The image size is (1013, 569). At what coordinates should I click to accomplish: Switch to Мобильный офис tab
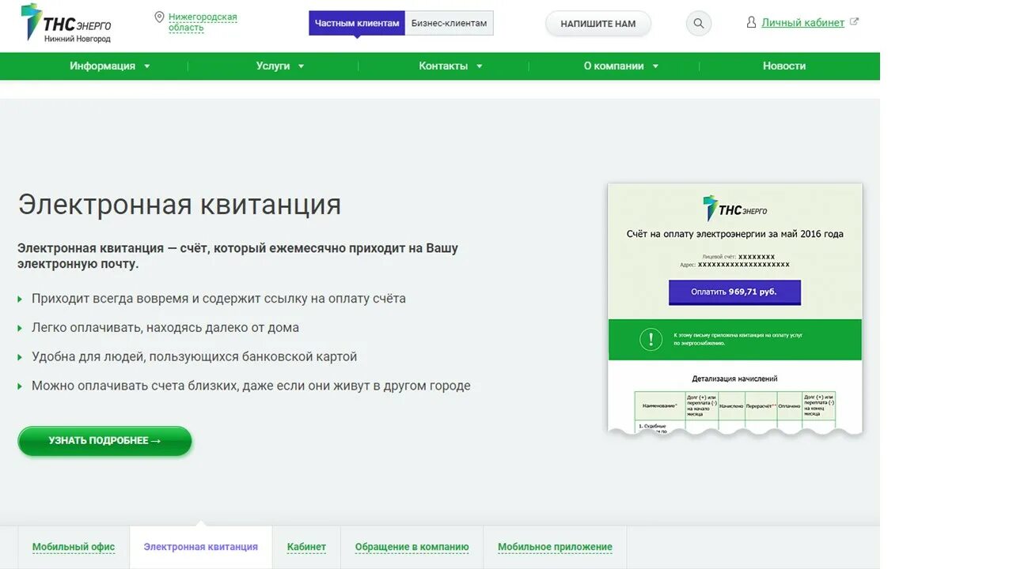click(74, 547)
